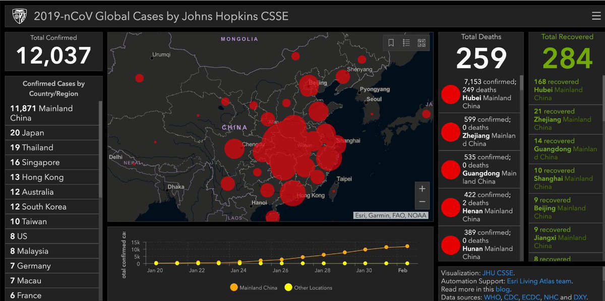The height and width of the screenshot is (301, 605).
Task: Click the red circle beside Henan deaths entry
Action: coord(450,207)
